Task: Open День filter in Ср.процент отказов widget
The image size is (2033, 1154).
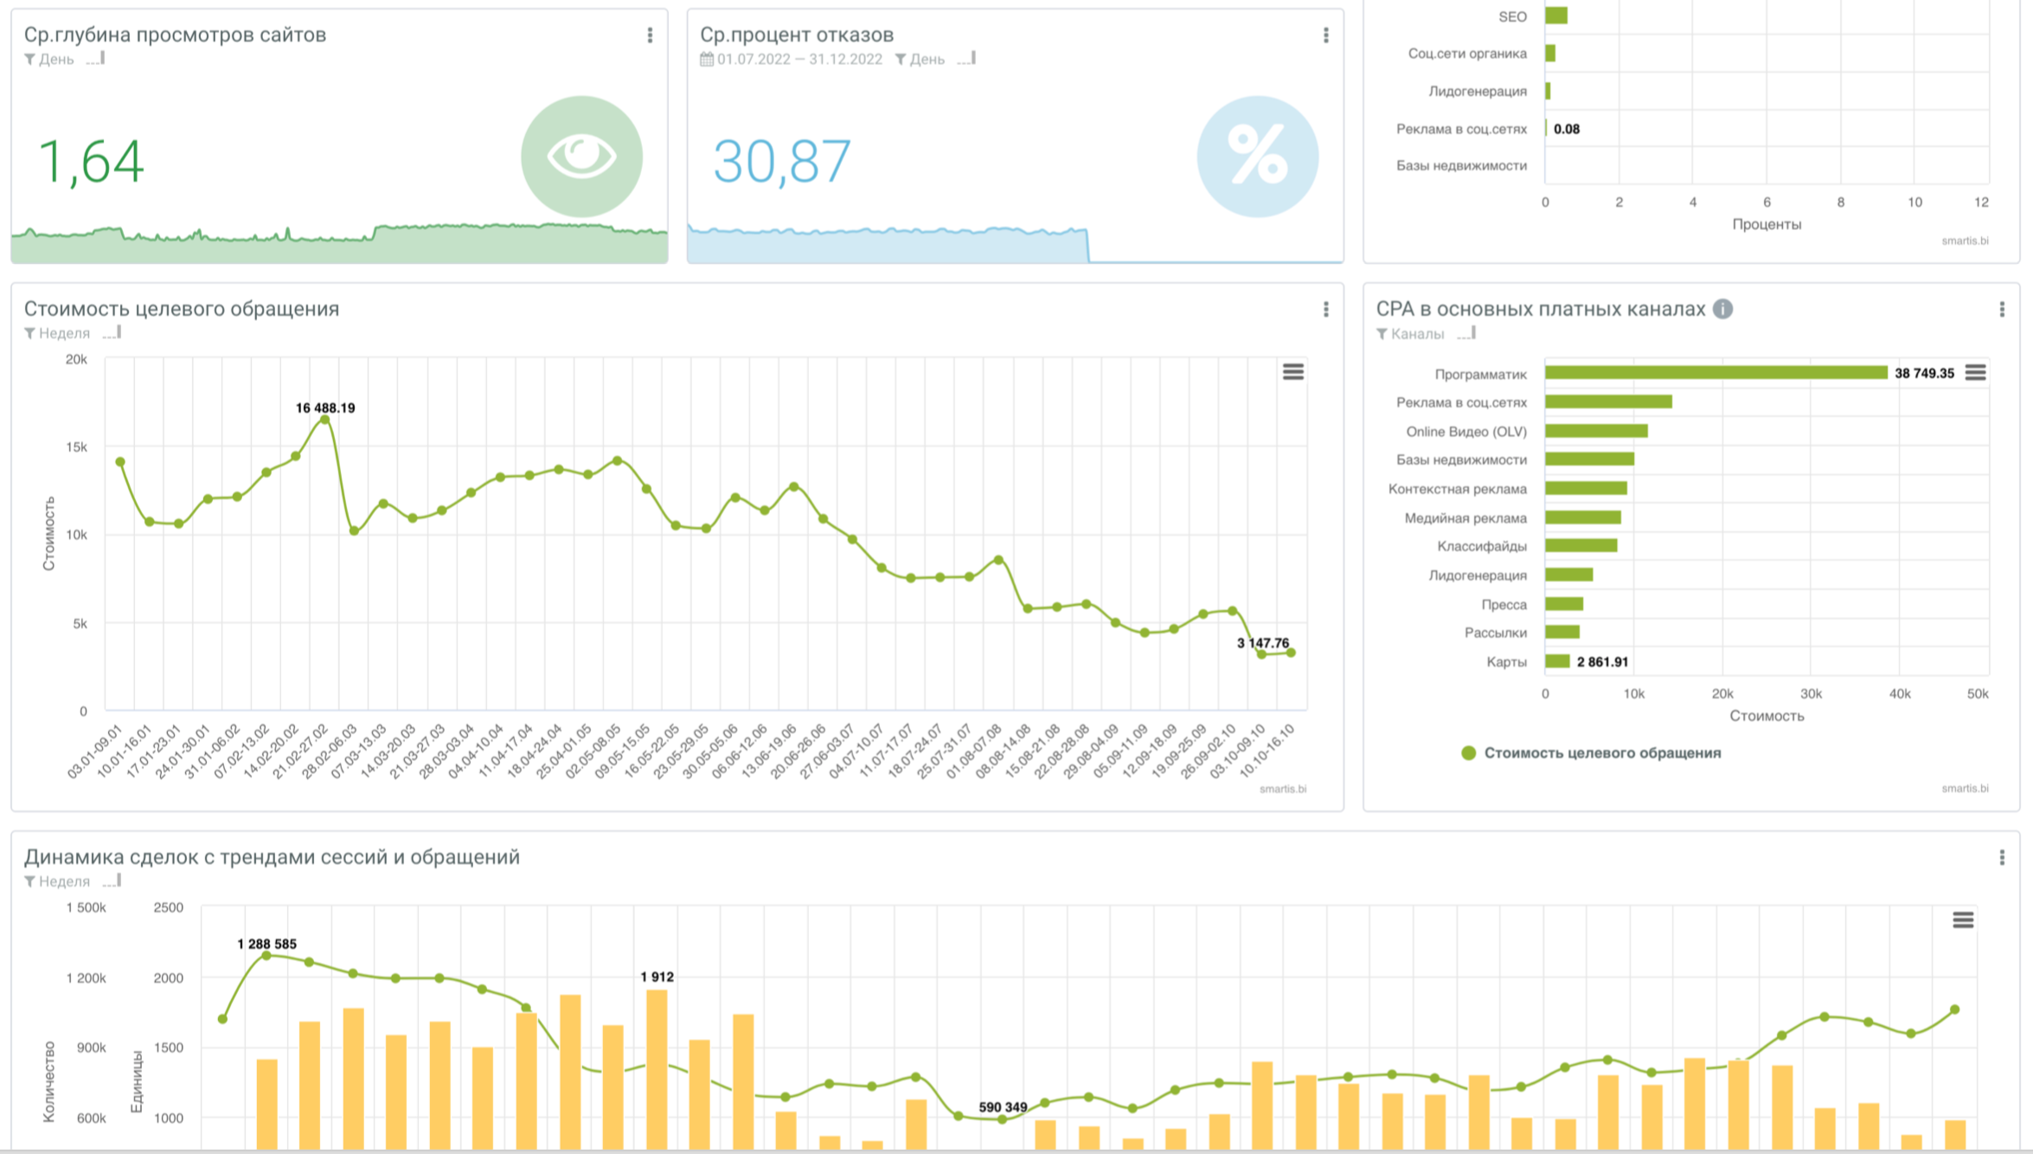Action: point(926,60)
